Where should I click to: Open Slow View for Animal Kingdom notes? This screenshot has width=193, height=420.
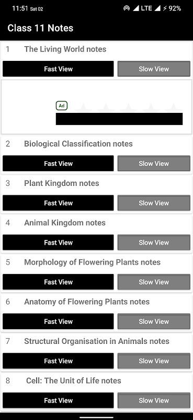click(x=154, y=243)
